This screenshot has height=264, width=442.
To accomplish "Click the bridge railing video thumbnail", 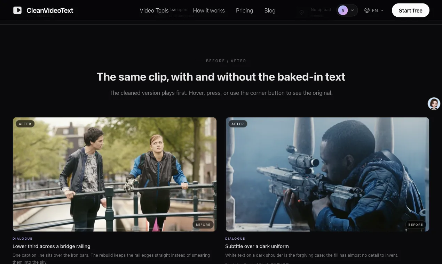I will tap(115, 174).
